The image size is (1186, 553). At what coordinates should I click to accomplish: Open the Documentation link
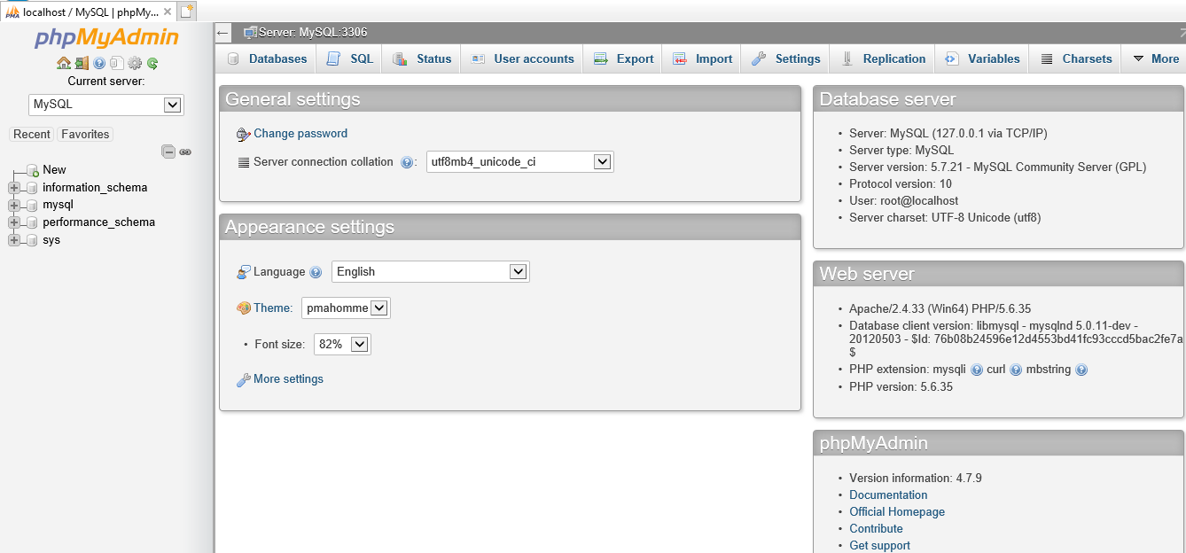(x=888, y=495)
